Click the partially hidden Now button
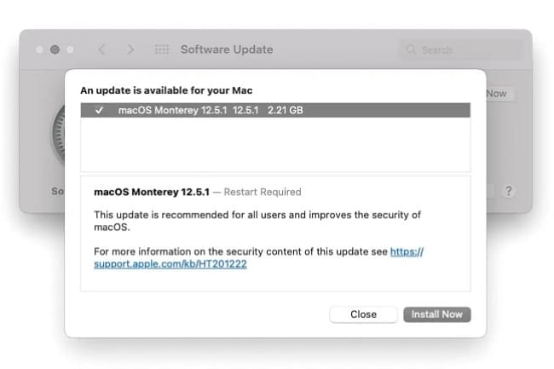 (499, 94)
